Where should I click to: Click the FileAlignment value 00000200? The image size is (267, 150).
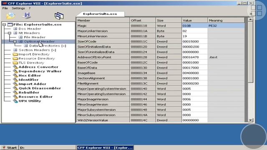tap(195, 83)
